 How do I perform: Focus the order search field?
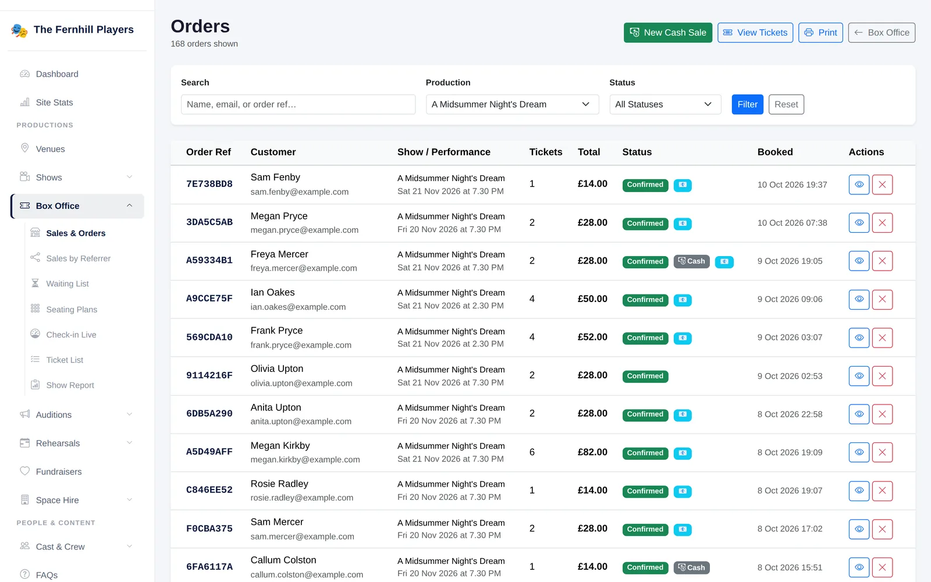pyautogui.click(x=298, y=104)
